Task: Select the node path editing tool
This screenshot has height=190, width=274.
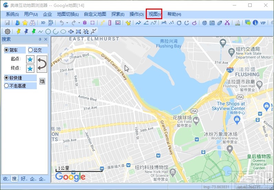Action: click(x=94, y=32)
